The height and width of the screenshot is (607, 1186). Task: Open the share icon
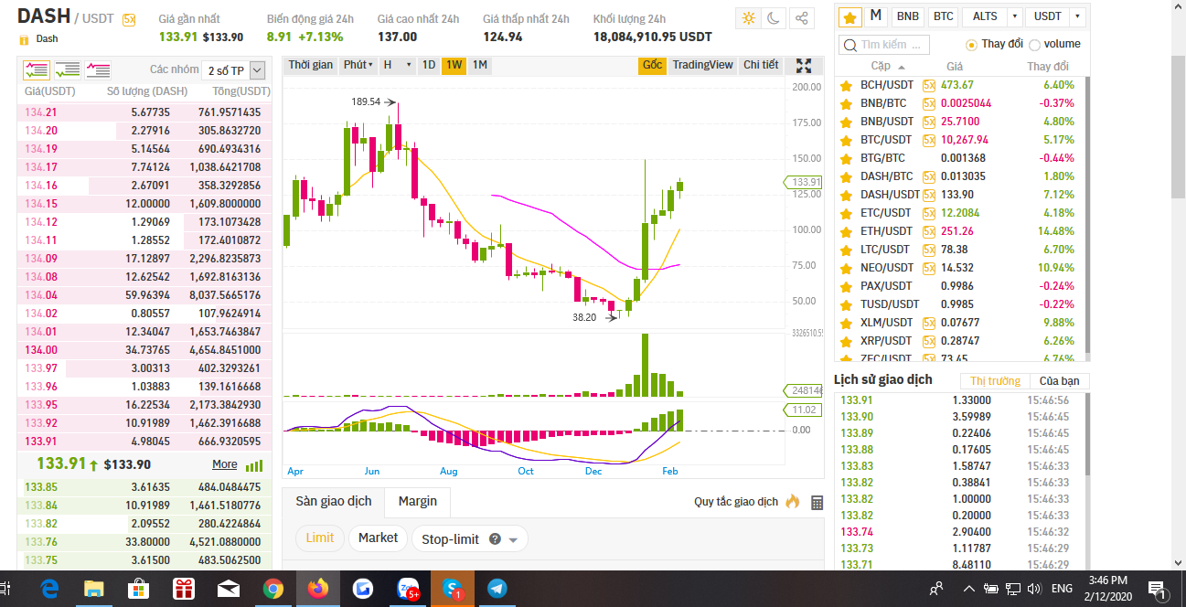(801, 18)
